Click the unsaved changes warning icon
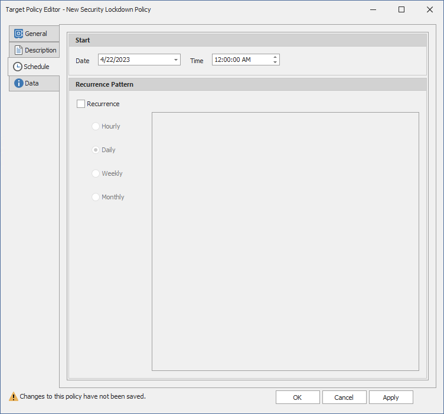 [13, 397]
